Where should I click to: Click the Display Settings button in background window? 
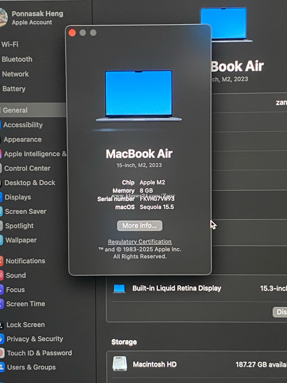(280, 312)
